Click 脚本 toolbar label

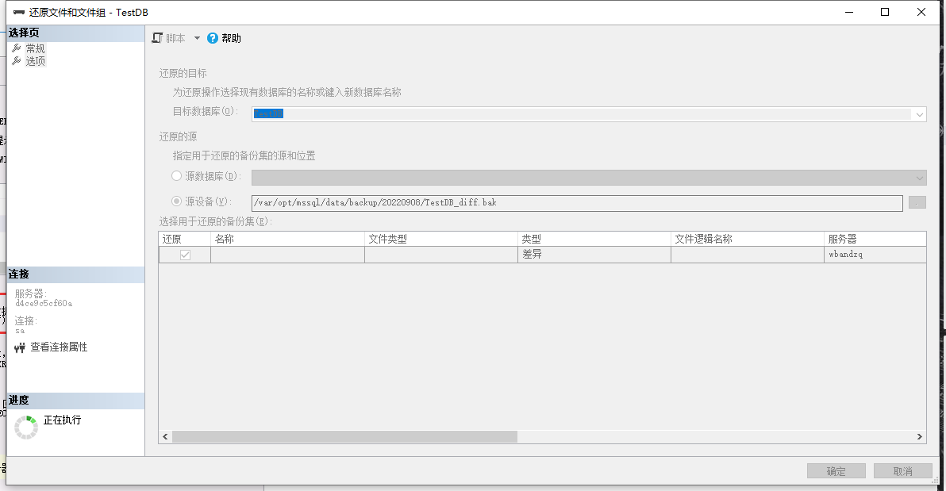click(x=175, y=38)
